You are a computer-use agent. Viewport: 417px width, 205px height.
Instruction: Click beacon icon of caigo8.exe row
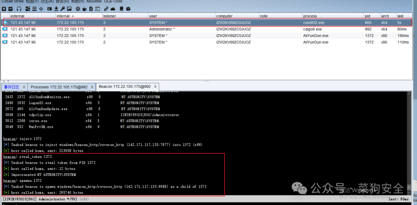click(5, 29)
